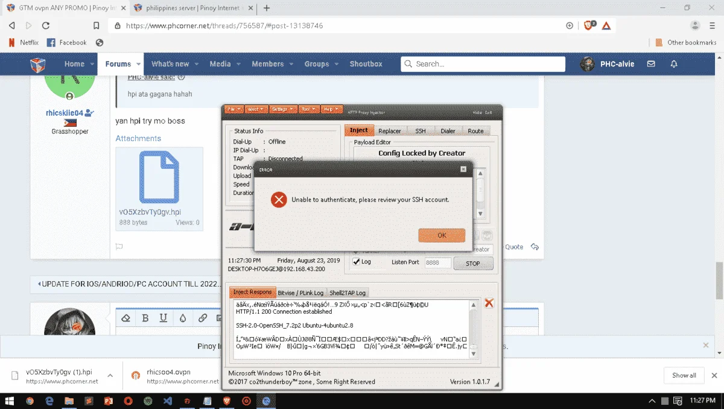Open the Windows Start menu

[x=9, y=401]
